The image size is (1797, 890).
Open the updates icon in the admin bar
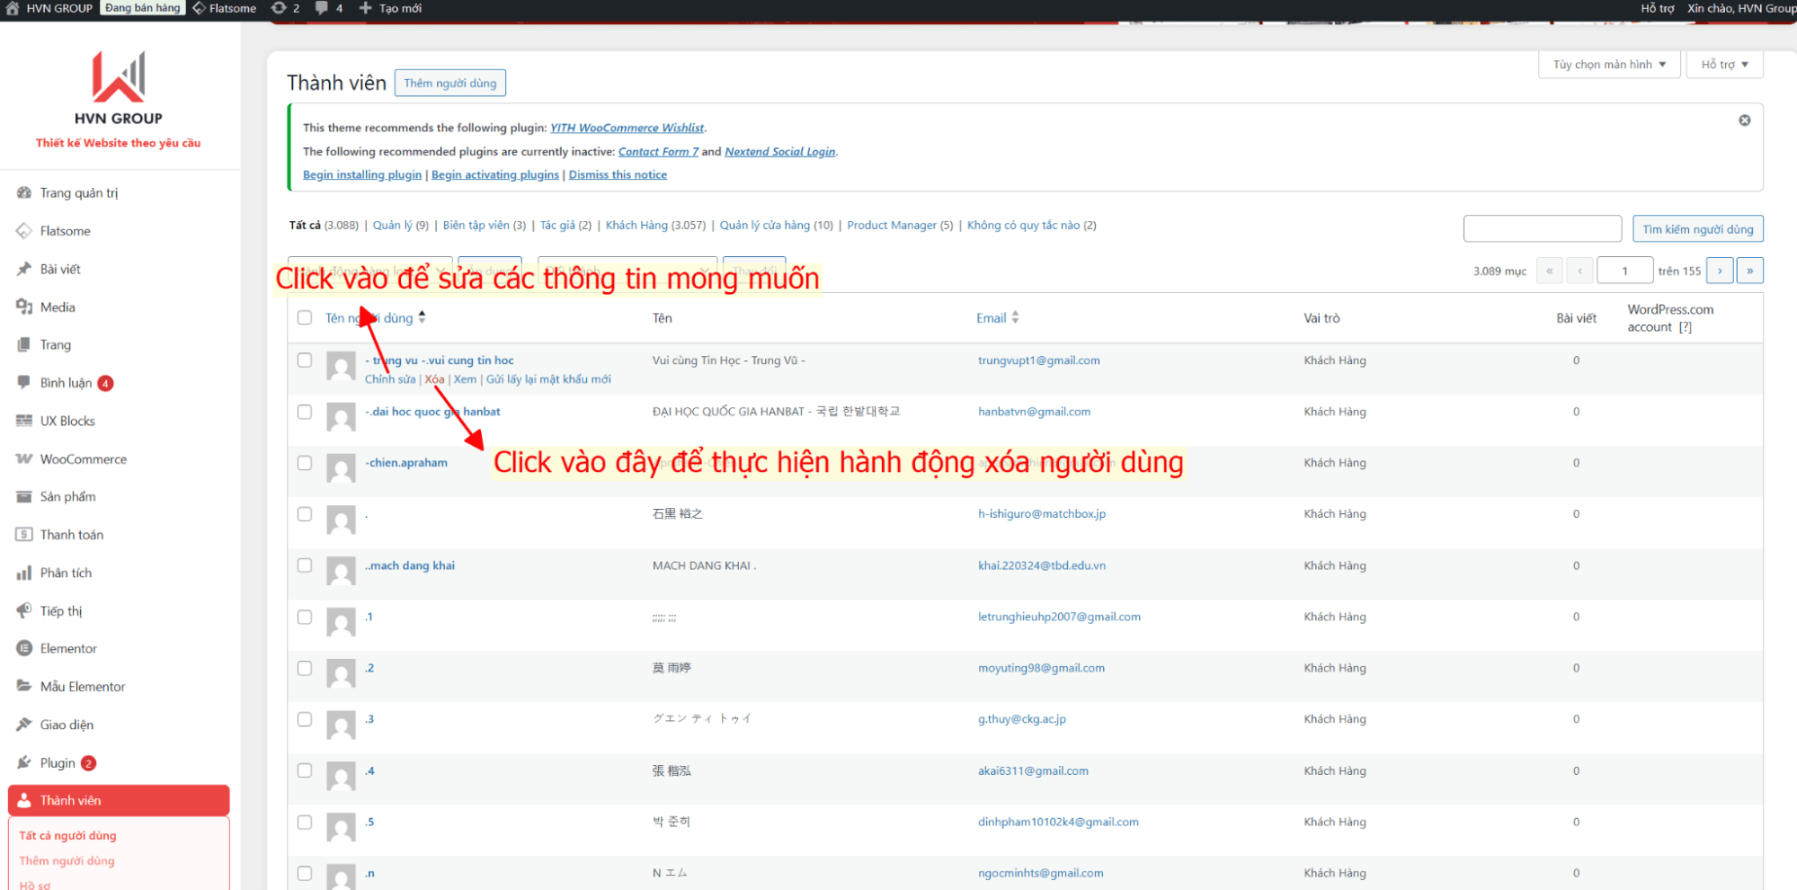click(x=279, y=7)
